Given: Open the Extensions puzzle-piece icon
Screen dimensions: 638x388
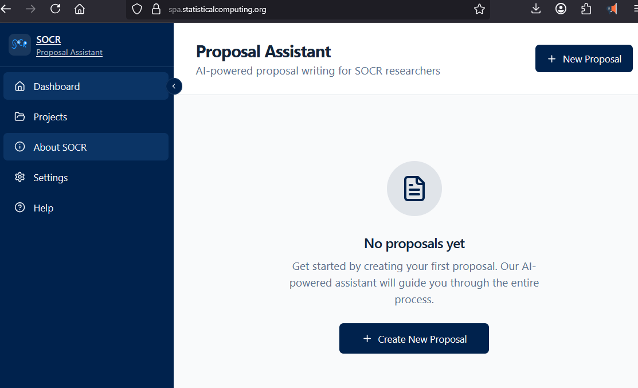Looking at the screenshot, I should [586, 9].
